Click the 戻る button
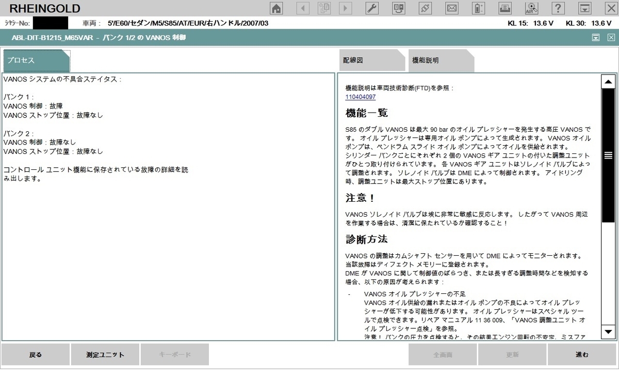The height and width of the screenshot is (386, 619). (x=36, y=355)
